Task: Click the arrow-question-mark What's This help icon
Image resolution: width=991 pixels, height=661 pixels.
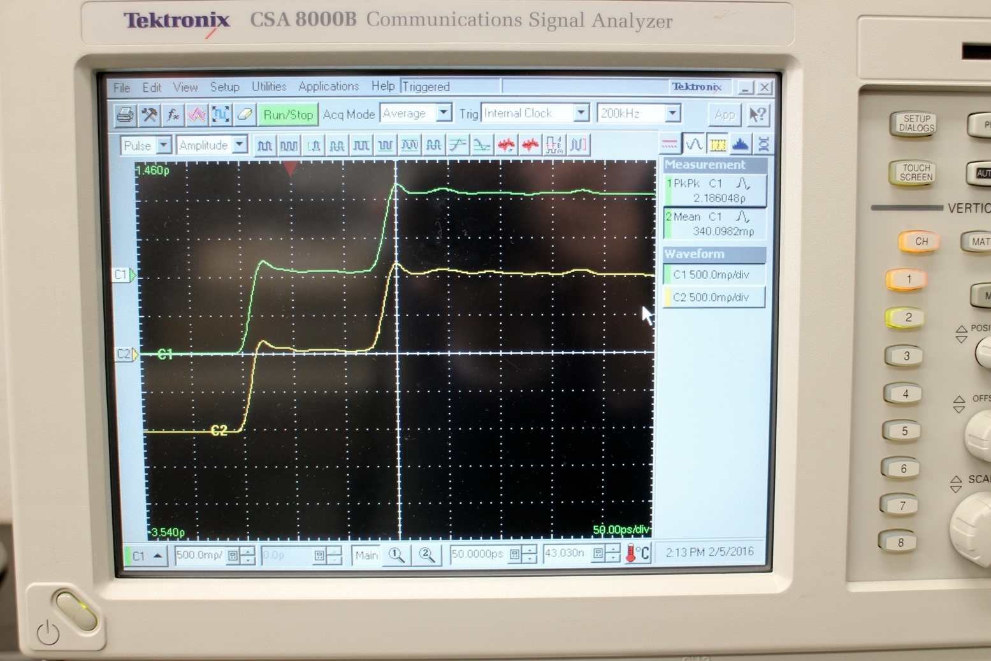Action: (757, 115)
